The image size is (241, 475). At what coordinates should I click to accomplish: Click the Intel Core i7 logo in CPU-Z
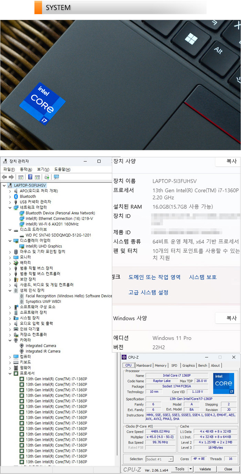click(x=223, y=383)
